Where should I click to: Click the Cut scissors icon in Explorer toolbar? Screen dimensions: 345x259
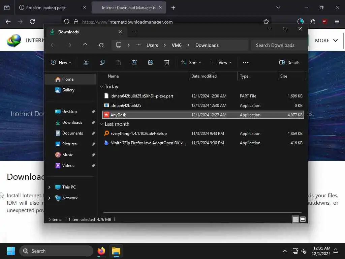(x=86, y=62)
